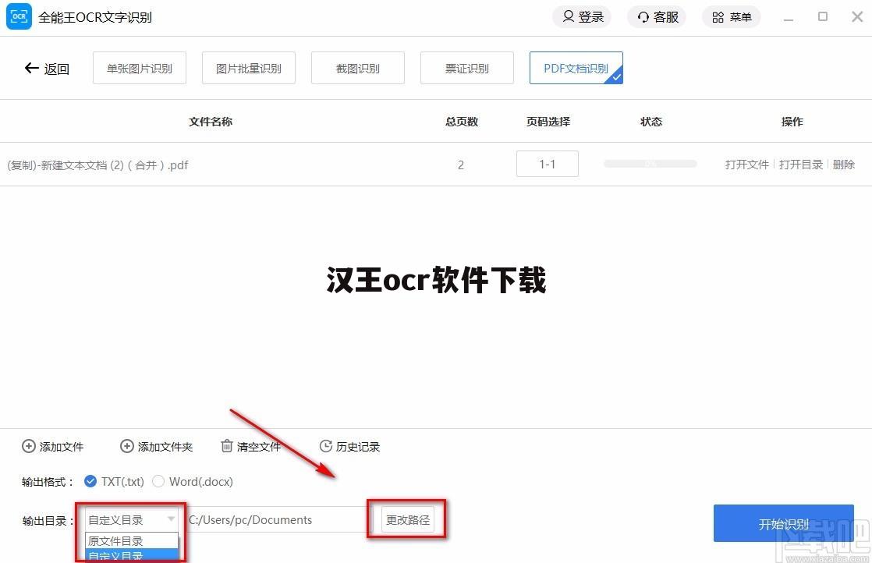Switch to 票证识别 tab

point(467,69)
